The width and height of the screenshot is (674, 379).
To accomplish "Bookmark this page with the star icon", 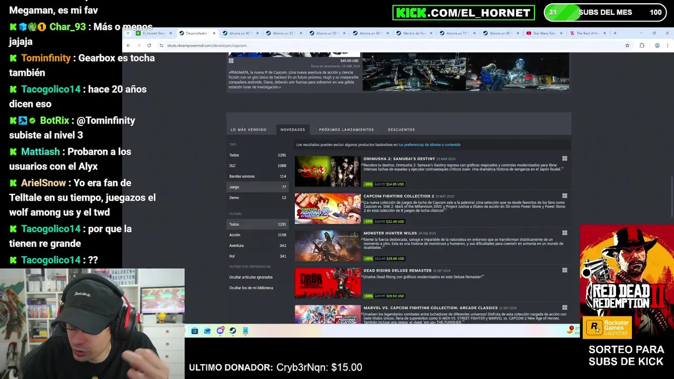I will [627, 45].
